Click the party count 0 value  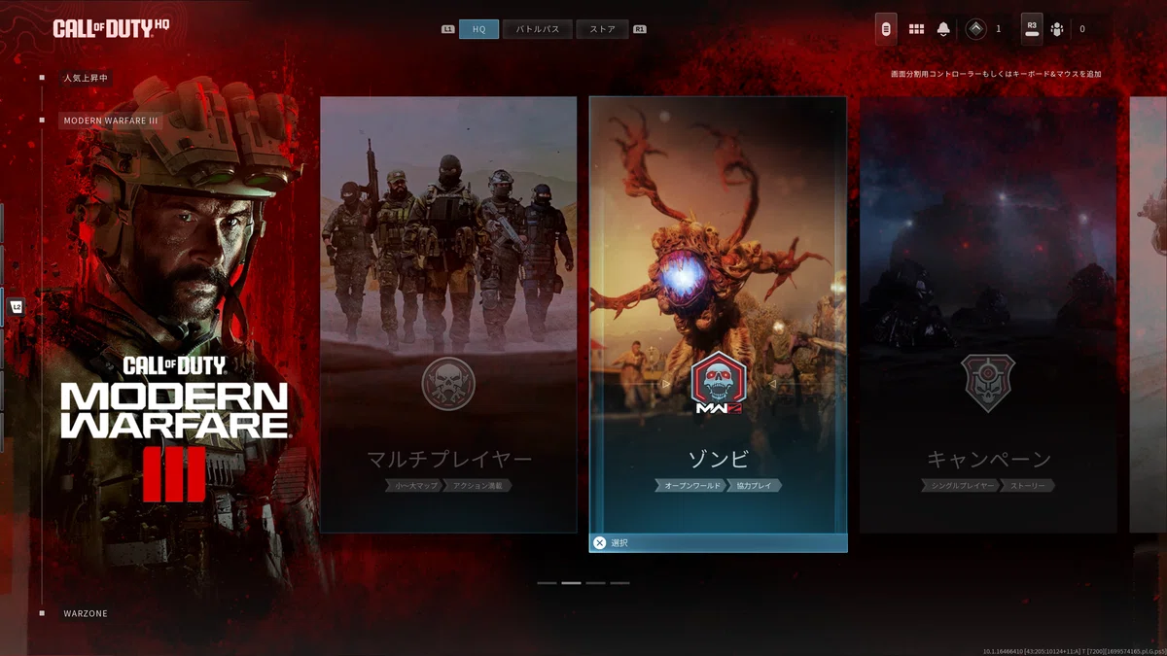pyautogui.click(x=1082, y=29)
